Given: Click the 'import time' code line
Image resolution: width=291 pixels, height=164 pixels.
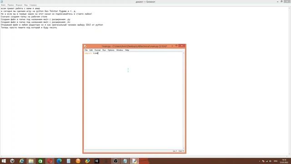Looking at the screenshot, I should [91, 53].
